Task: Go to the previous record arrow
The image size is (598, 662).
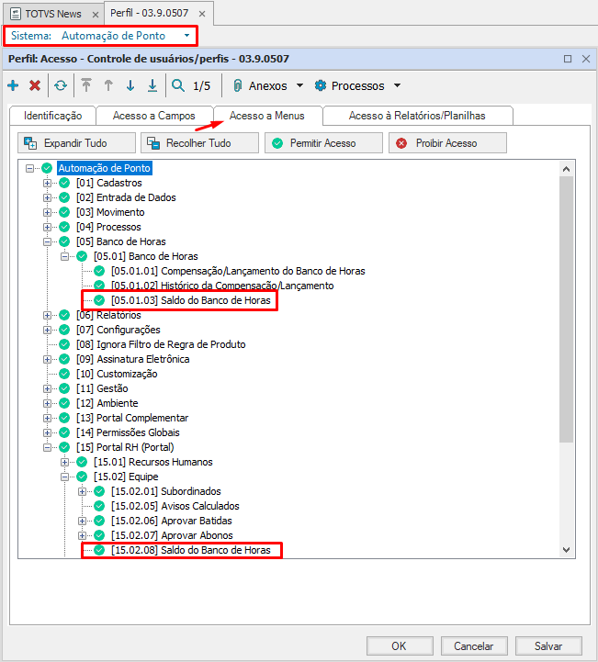Action: coord(108,85)
